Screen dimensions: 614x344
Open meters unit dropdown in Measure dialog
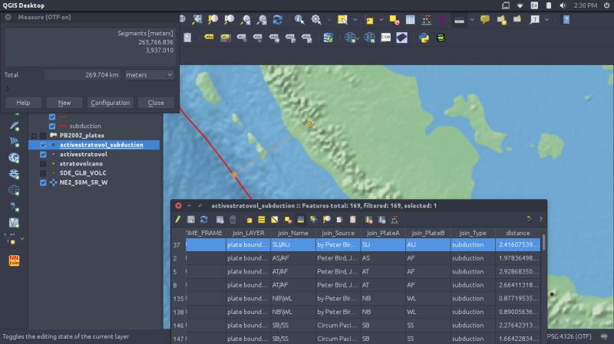(x=149, y=74)
